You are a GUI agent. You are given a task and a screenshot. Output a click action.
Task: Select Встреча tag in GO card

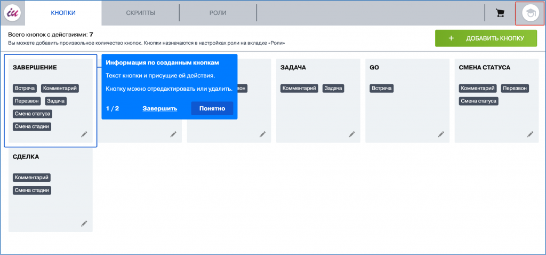tap(382, 89)
